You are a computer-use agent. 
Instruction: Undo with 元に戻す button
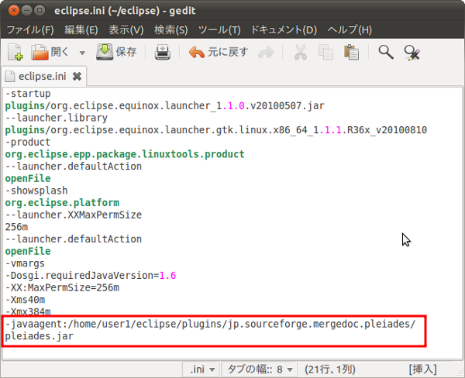click(219, 52)
